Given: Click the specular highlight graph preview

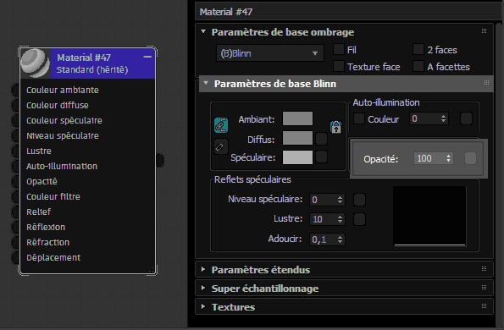Looking at the screenshot, I should pos(429,216).
